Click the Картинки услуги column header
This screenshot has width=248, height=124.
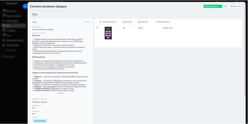[x=109, y=22]
